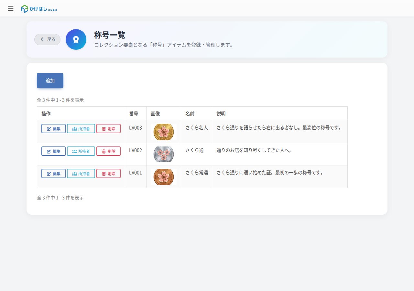Open the gold sakura medal image
The image size is (414, 291).
tap(164, 132)
